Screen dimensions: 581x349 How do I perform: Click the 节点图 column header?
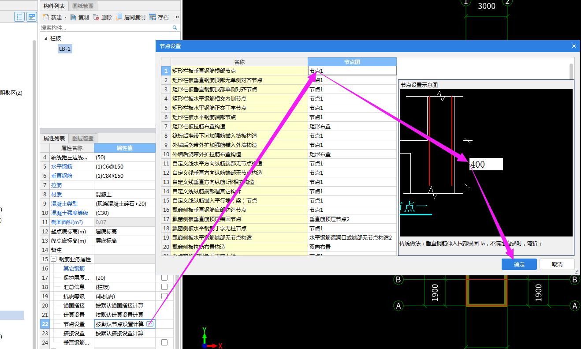point(352,62)
